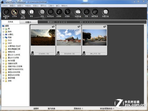Image resolution: width=148 pixels, height=111 pixels.
Task: Select the street photo IMG_0735.CR2
Action: (x=94, y=37)
